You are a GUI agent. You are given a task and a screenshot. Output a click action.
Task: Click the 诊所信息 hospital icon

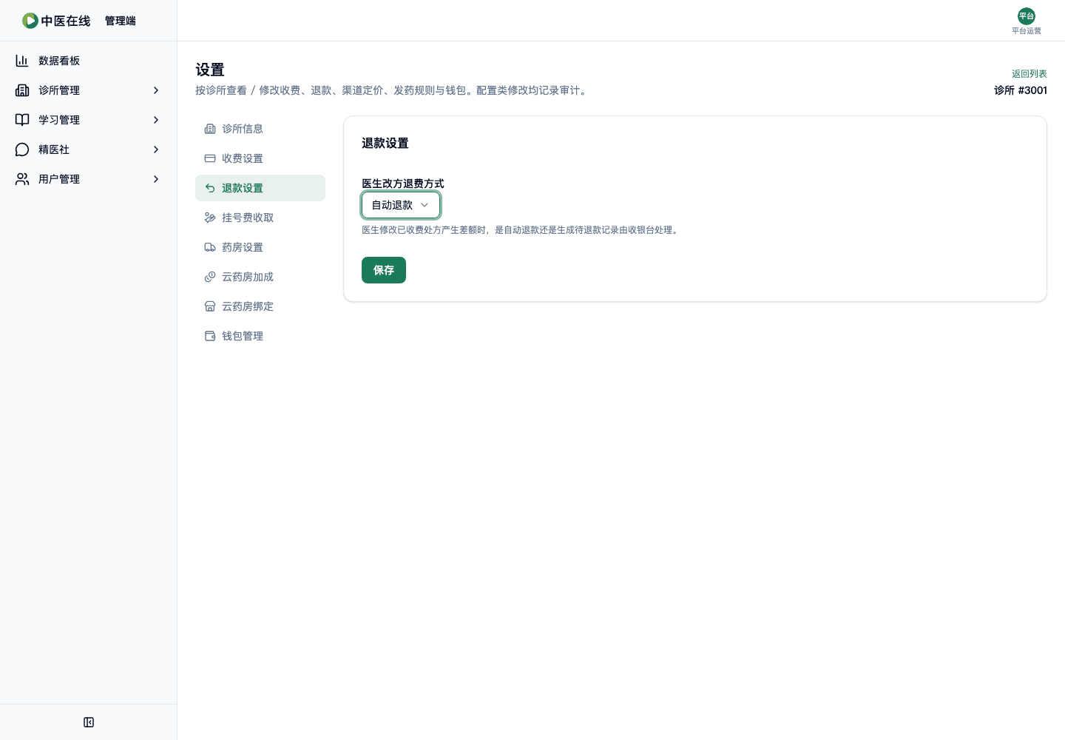[x=210, y=129]
